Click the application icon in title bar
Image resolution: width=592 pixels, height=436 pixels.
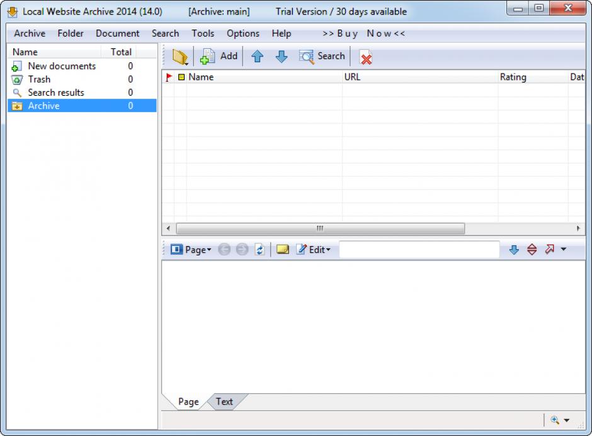(x=13, y=12)
